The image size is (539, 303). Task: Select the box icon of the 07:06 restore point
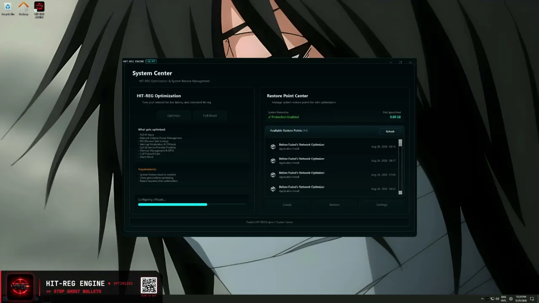point(273,175)
